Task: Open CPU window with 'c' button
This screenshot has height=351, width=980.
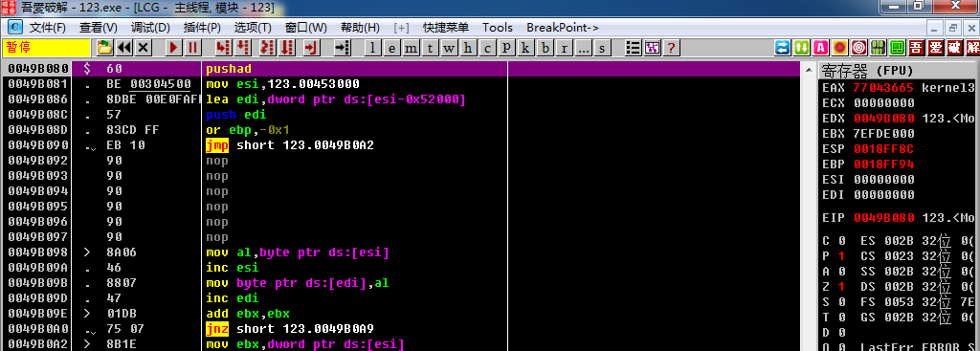Action: (487, 48)
